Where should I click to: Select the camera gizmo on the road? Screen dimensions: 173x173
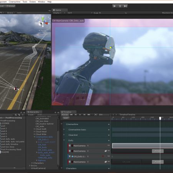(x=16, y=88)
